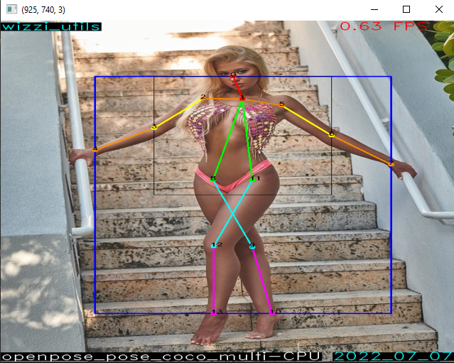Click the openpose_pose_coco_multi-CPU label

161,357
